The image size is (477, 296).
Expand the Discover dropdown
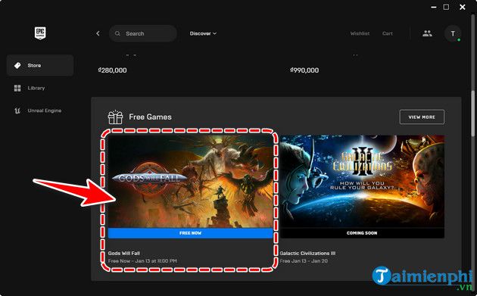(203, 33)
